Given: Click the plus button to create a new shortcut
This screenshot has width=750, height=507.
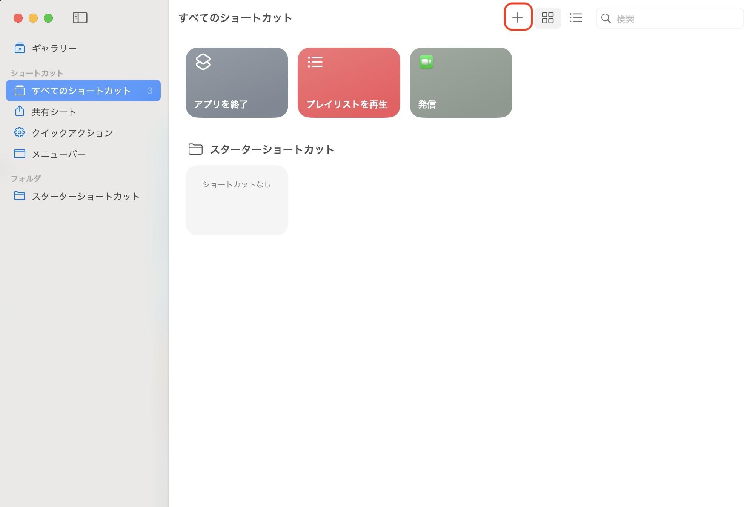Looking at the screenshot, I should click(x=517, y=18).
